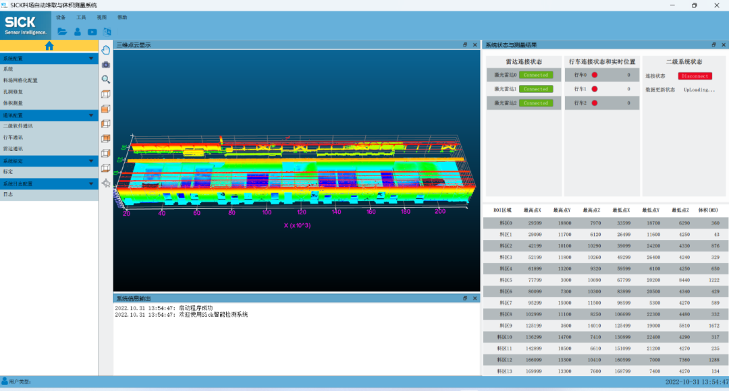The image size is (729, 391).
Task: Click the red status indicator for 行车2
Action: 594,103
